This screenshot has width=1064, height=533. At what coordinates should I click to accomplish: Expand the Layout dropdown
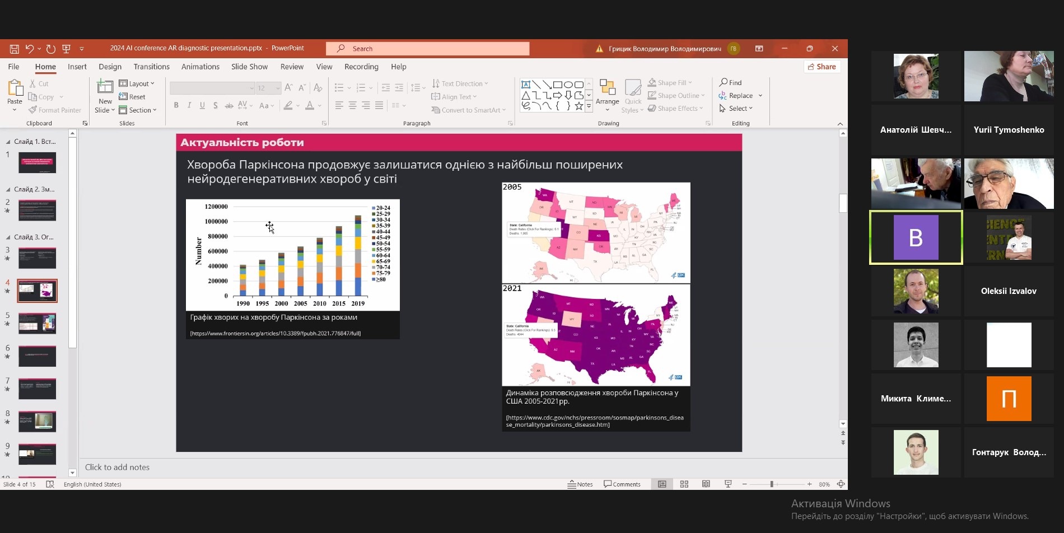click(x=137, y=83)
